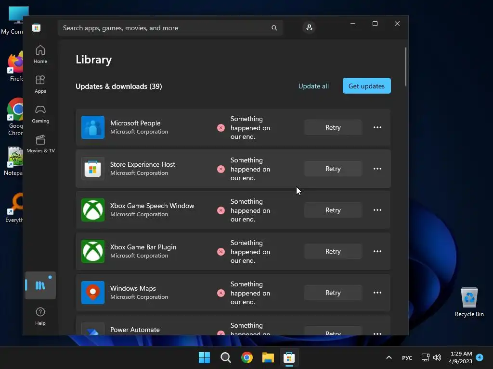The height and width of the screenshot is (369, 493).
Task: Show hidden system tray icons
Action: 389,357
